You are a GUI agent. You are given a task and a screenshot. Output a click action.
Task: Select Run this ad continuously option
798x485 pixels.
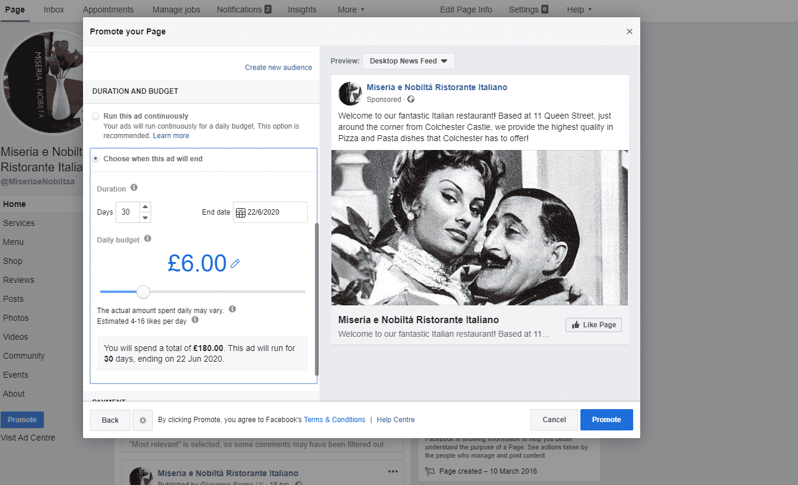point(95,116)
